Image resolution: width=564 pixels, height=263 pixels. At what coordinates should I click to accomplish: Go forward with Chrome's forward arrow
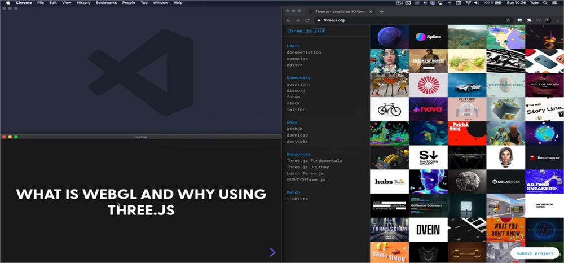click(297, 20)
